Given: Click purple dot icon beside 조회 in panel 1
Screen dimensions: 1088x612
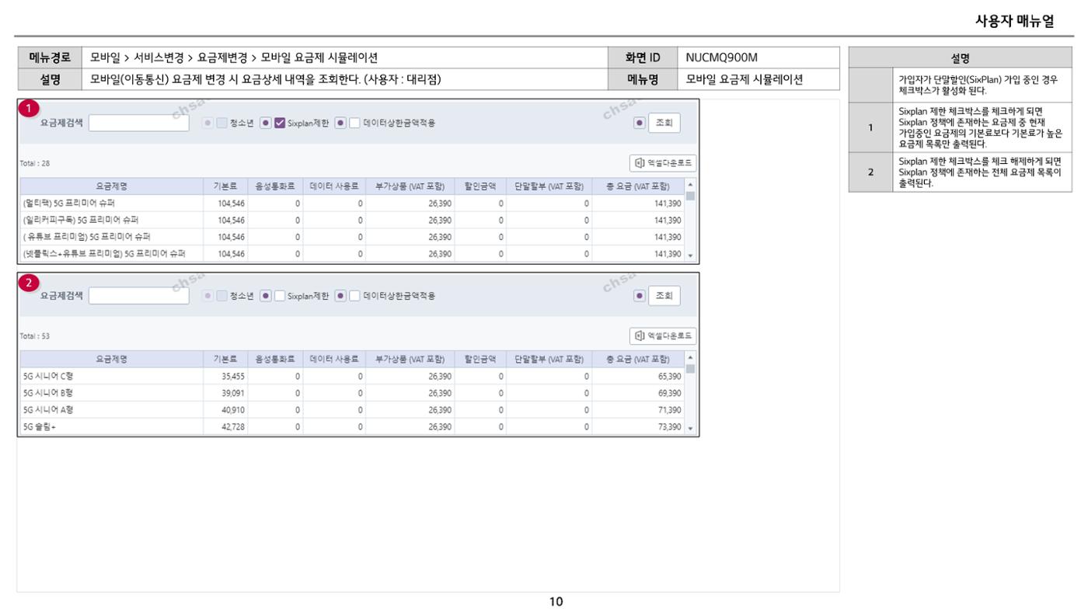Looking at the screenshot, I should coord(640,123).
